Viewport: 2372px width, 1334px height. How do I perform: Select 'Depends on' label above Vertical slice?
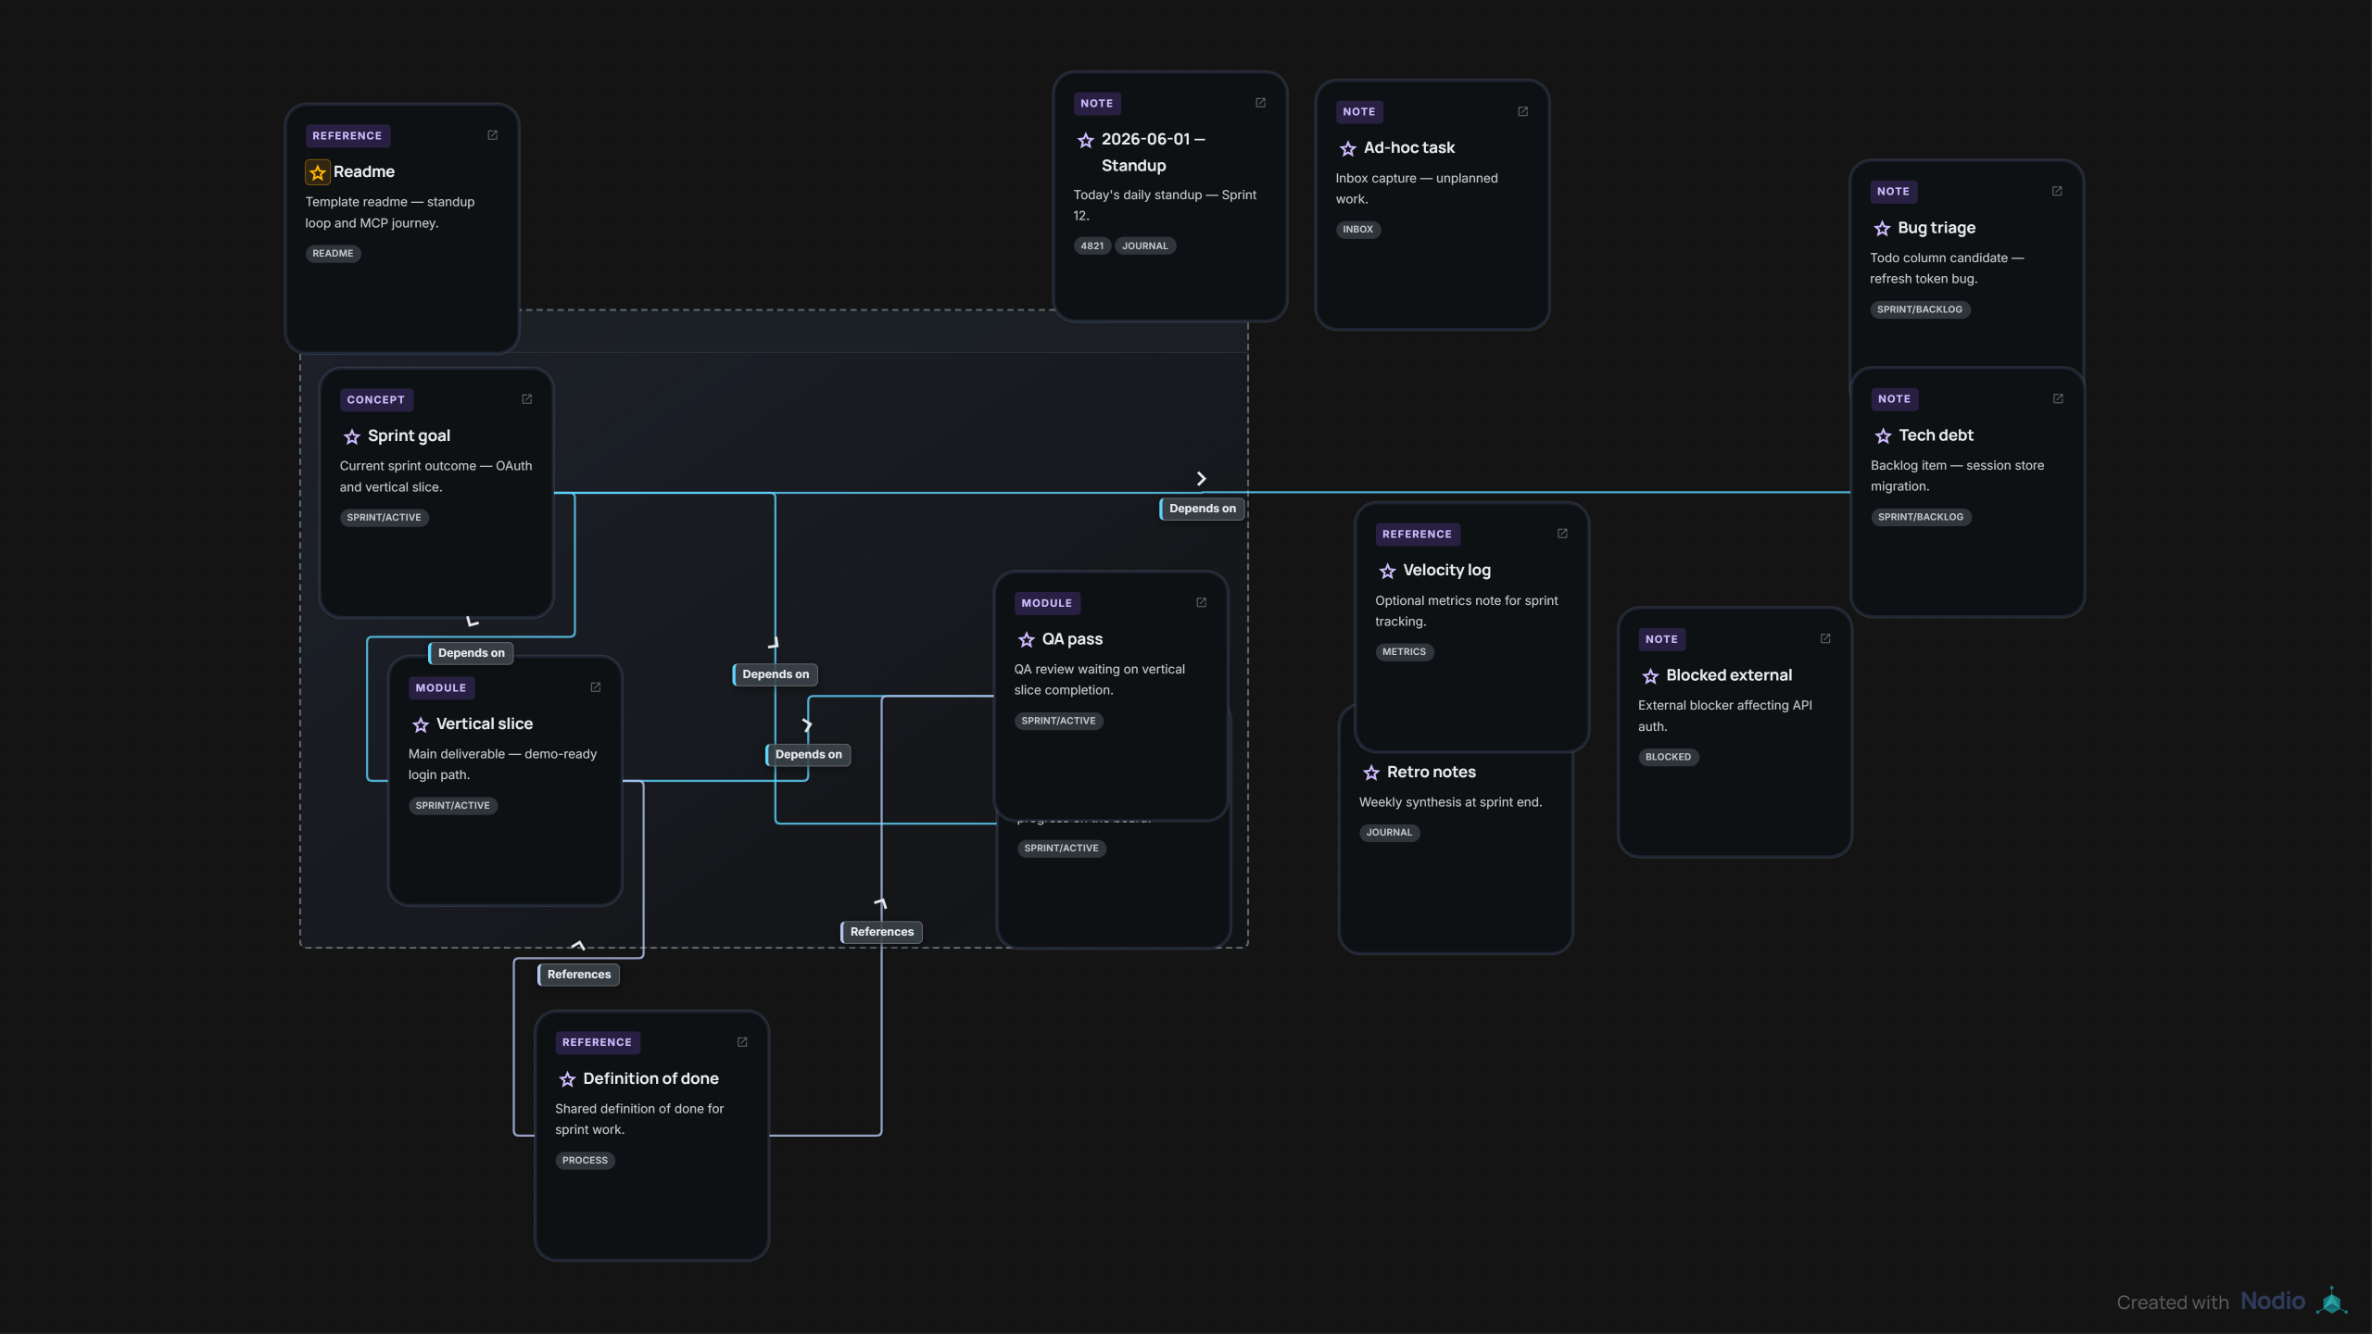click(471, 653)
